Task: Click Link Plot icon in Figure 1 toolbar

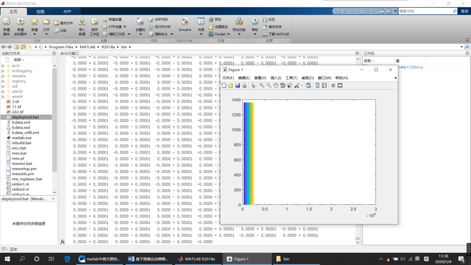Action: (308, 85)
